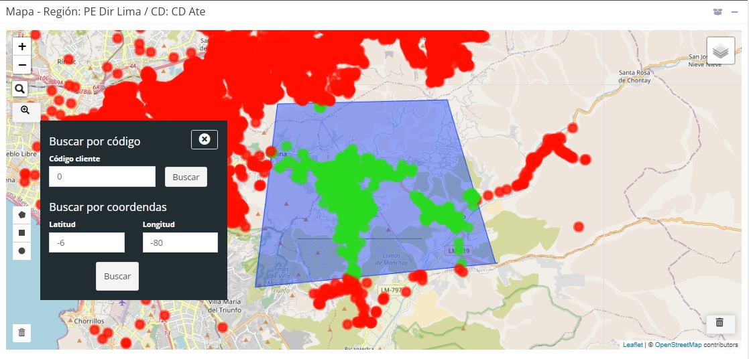749x359 pixels.
Task: Click the Buscar por coordendas heading
Action: coord(108,207)
